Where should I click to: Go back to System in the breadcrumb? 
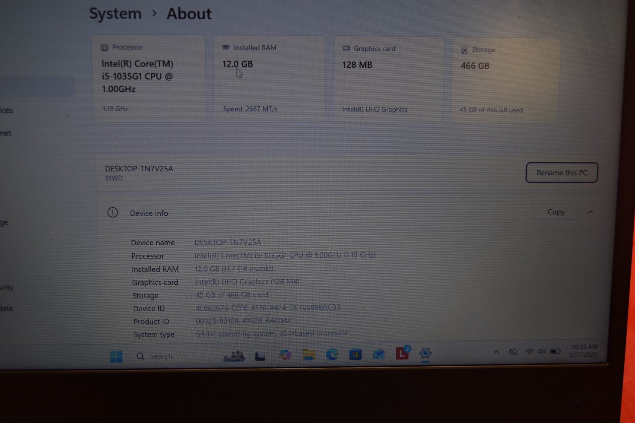[x=115, y=13]
